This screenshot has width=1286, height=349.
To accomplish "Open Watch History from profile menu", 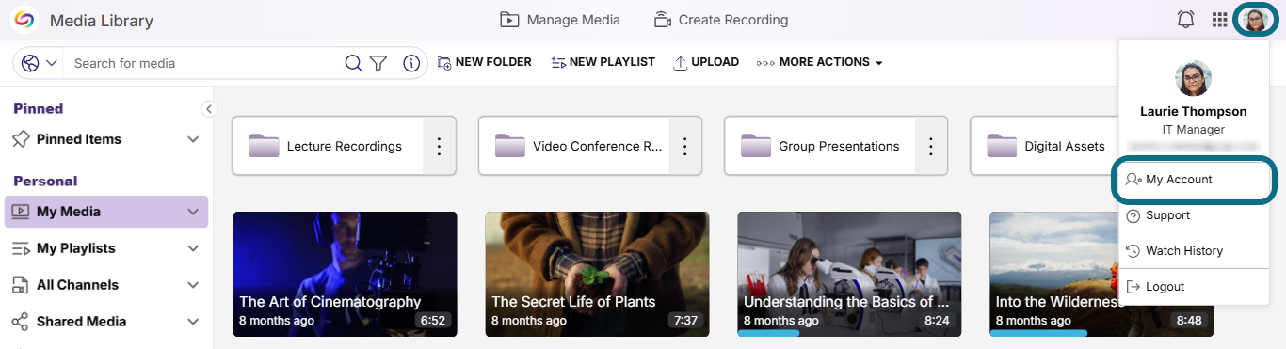I will pyautogui.click(x=1194, y=251).
